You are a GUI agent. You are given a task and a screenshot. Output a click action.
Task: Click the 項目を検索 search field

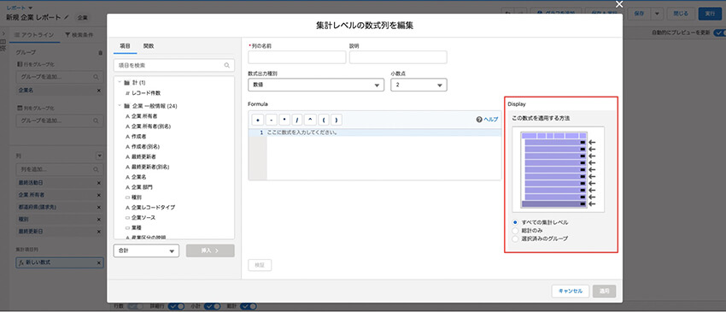(173, 65)
